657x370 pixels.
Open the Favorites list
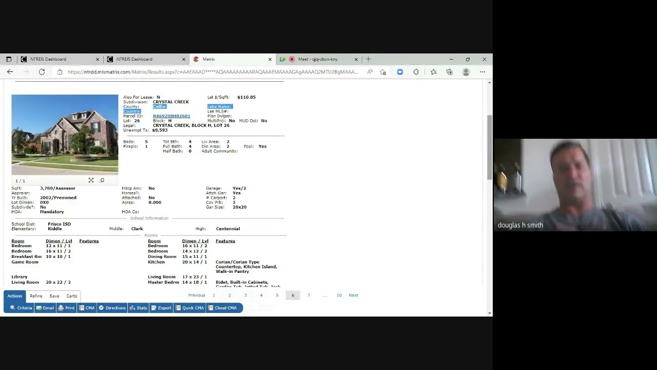433,72
